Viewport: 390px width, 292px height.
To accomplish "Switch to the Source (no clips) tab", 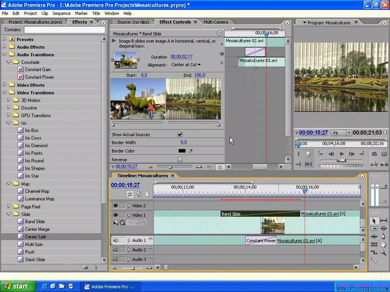I will click(x=133, y=22).
